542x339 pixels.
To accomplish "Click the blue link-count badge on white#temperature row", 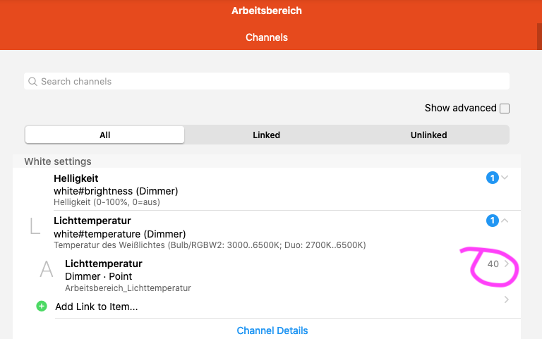I will [493, 221].
